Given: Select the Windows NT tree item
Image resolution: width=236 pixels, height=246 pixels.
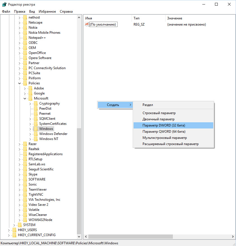Looking at the screenshot, I should (x=49, y=139).
